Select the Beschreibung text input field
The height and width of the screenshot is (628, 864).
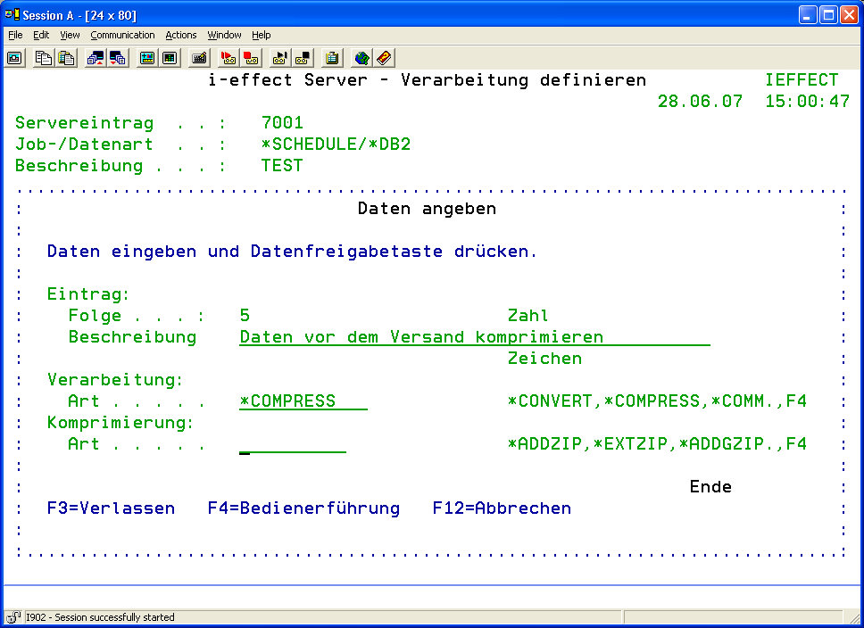click(x=474, y=337)
